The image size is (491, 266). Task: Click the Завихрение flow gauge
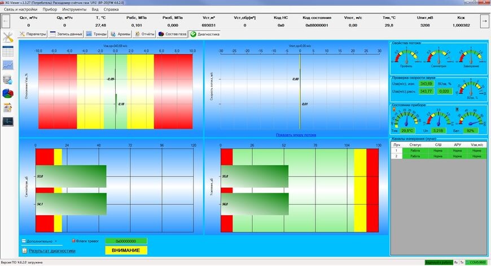coord(471,57)
